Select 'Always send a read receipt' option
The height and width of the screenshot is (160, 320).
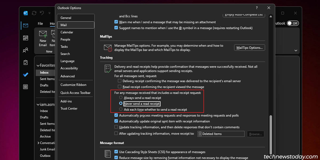click(121, 98)
